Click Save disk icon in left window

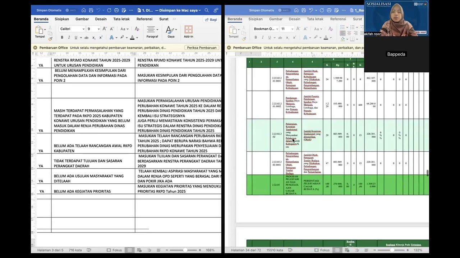point(91,10)
